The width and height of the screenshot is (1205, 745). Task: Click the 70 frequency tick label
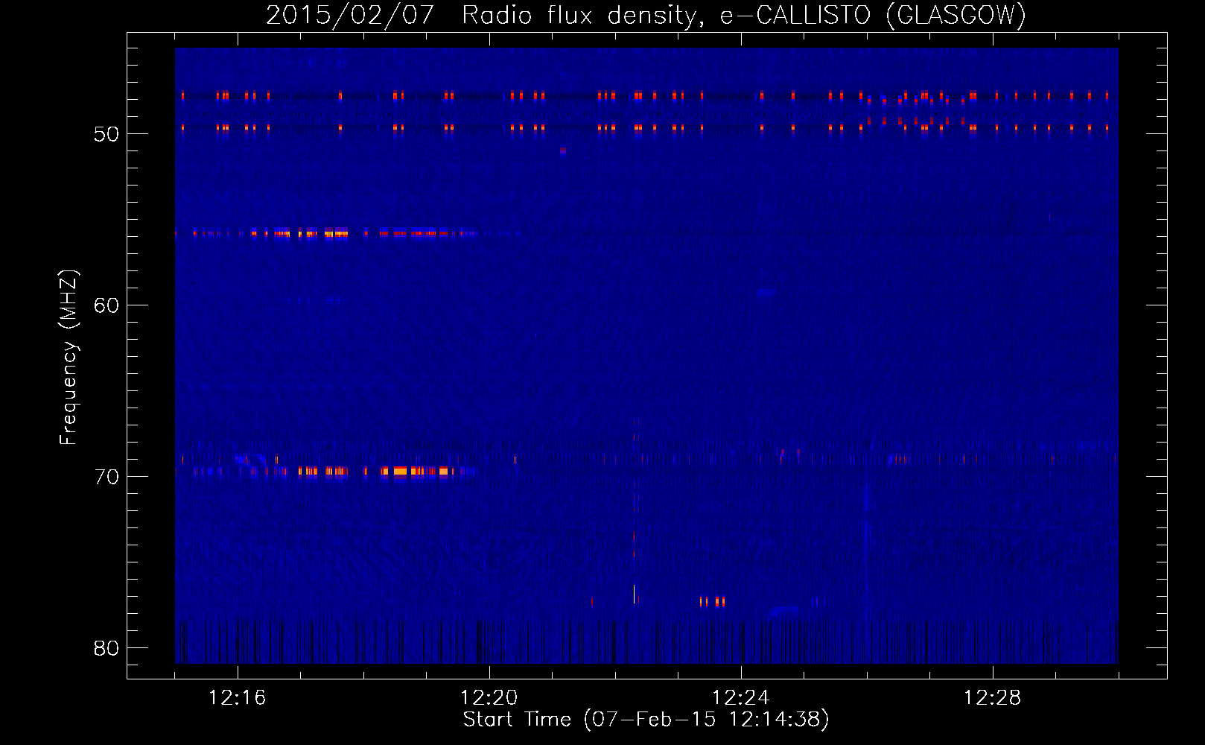coord(106,477)
